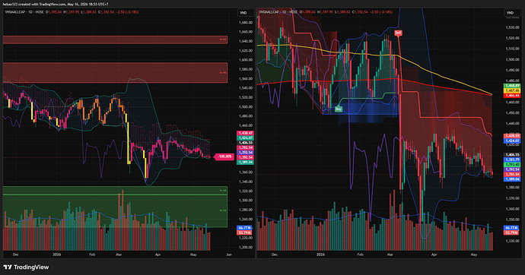Click the 1,530.00 price axis level

513,27
